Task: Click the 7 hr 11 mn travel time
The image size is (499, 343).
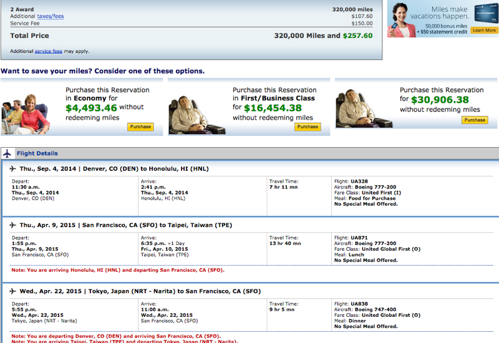Action: [284, 187]
